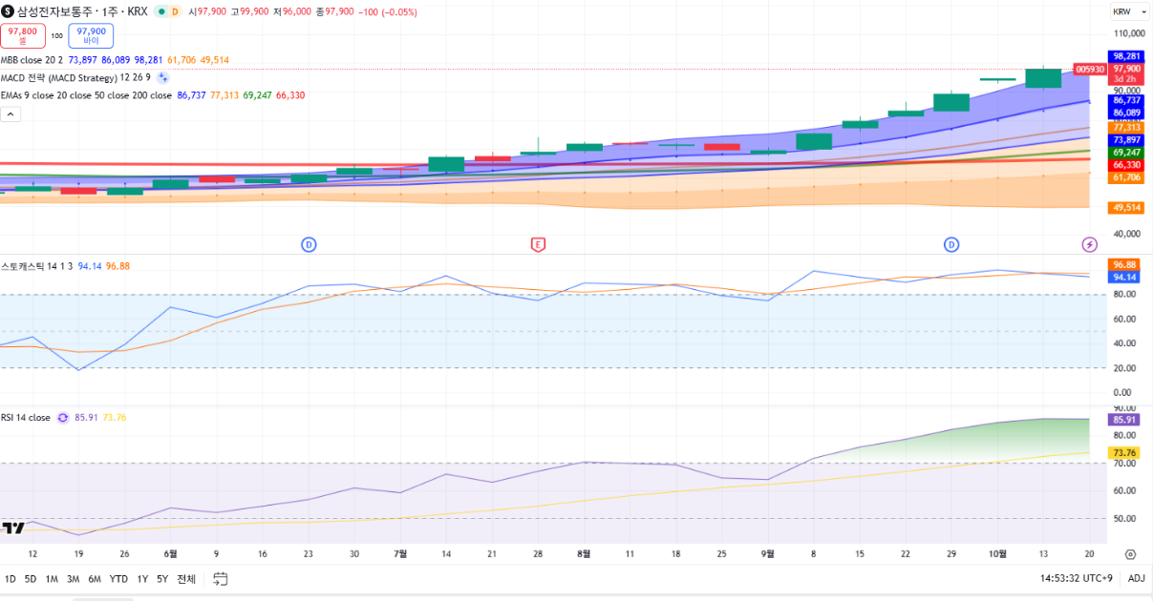Screen dimensions: 1153x601
Task: Click the RSI 73.76 axis label
Action: pyautogui.click(x=1124, y=453)
